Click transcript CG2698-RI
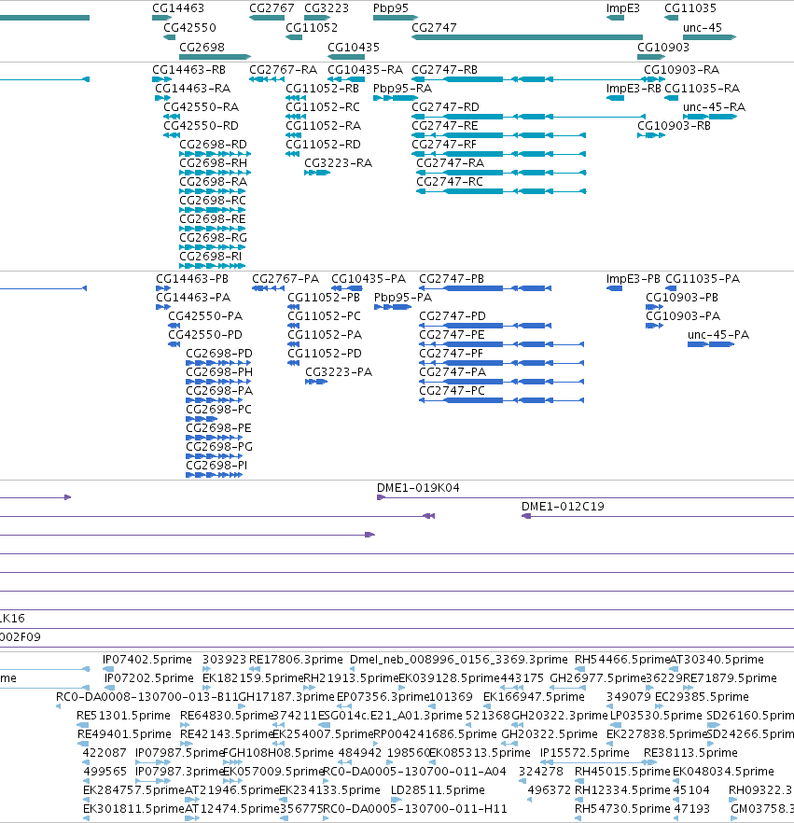Viewport: 794px width, 823px height. (210, 257)
